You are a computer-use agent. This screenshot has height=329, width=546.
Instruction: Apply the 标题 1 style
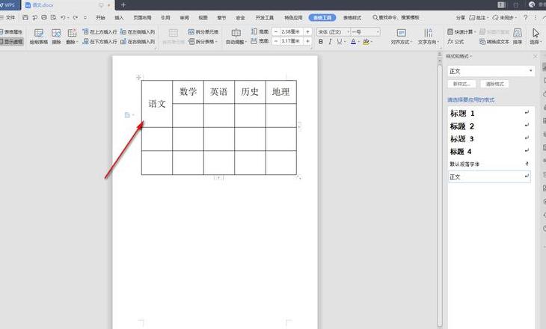pyautogui.click(x=489, y=113)
